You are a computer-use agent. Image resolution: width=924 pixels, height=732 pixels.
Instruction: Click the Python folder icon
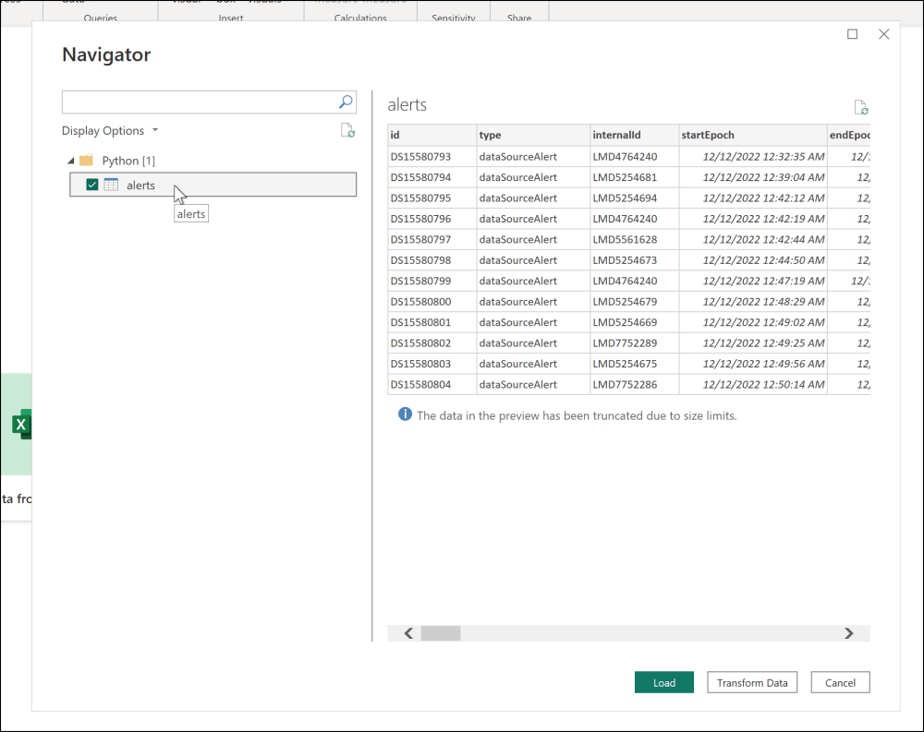pyautogui.click(x=87, y=161)
